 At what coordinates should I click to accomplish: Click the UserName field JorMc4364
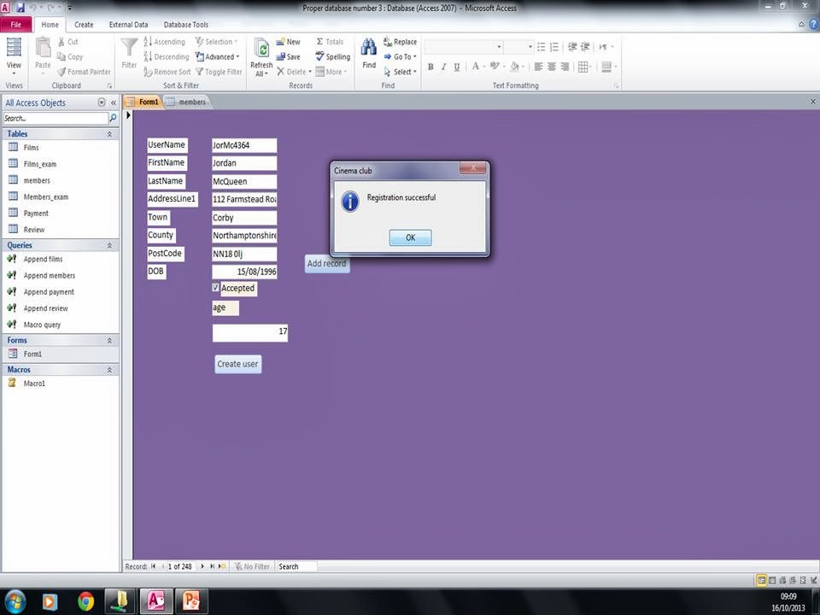coord(244,145)
